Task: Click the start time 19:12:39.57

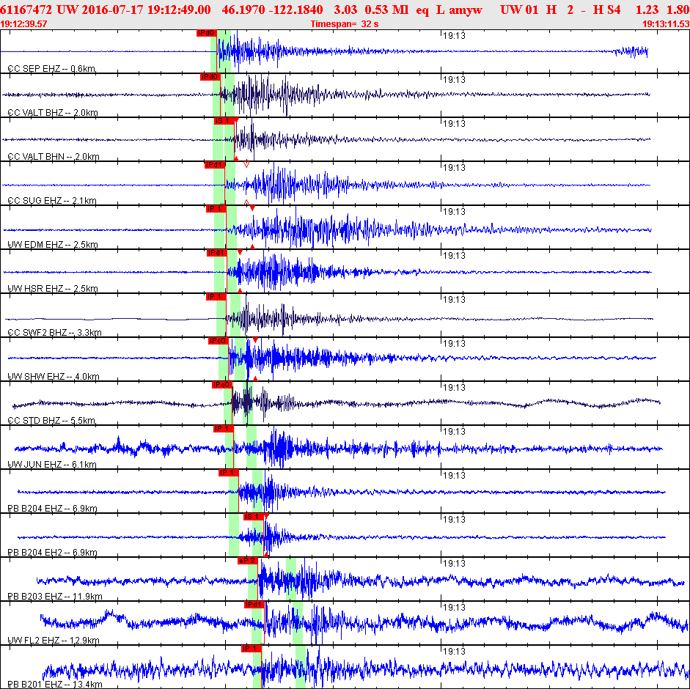Action: coord(23,23)
